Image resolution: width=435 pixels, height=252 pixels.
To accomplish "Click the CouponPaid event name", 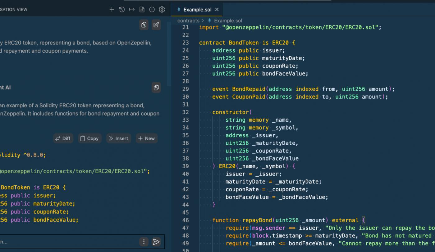I will pyautogui.click(x=249, y=97).
